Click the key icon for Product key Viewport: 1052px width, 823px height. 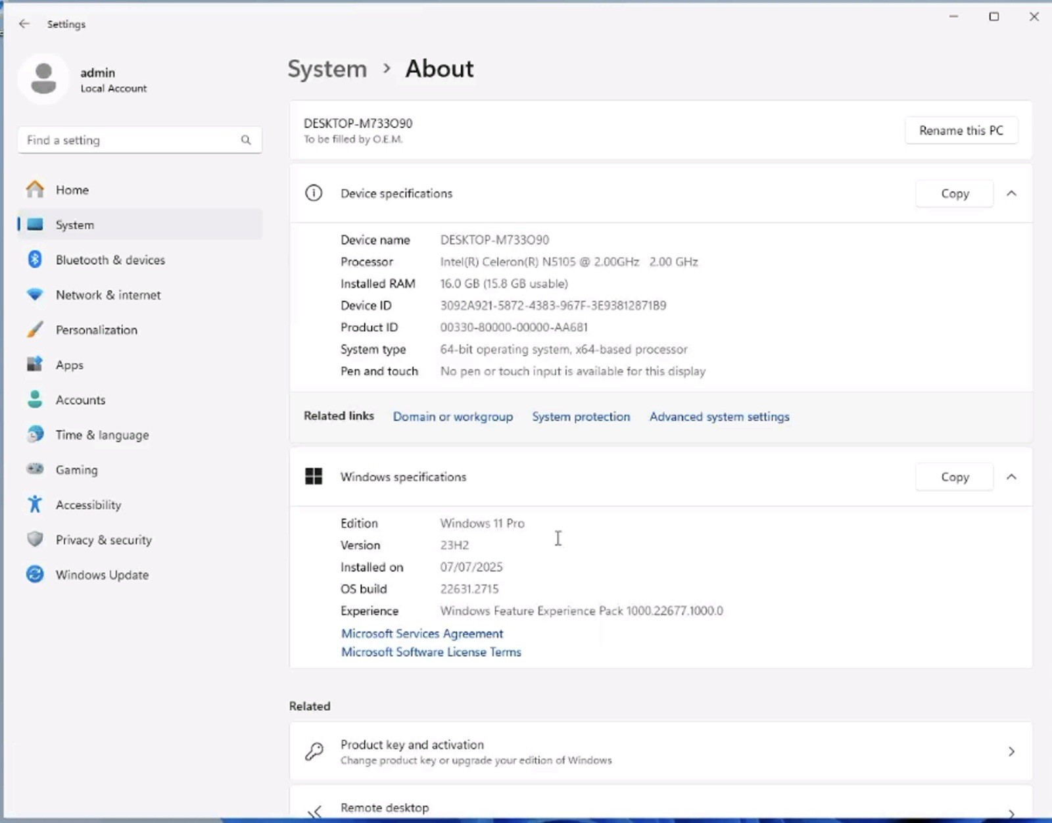coord(314,751)
